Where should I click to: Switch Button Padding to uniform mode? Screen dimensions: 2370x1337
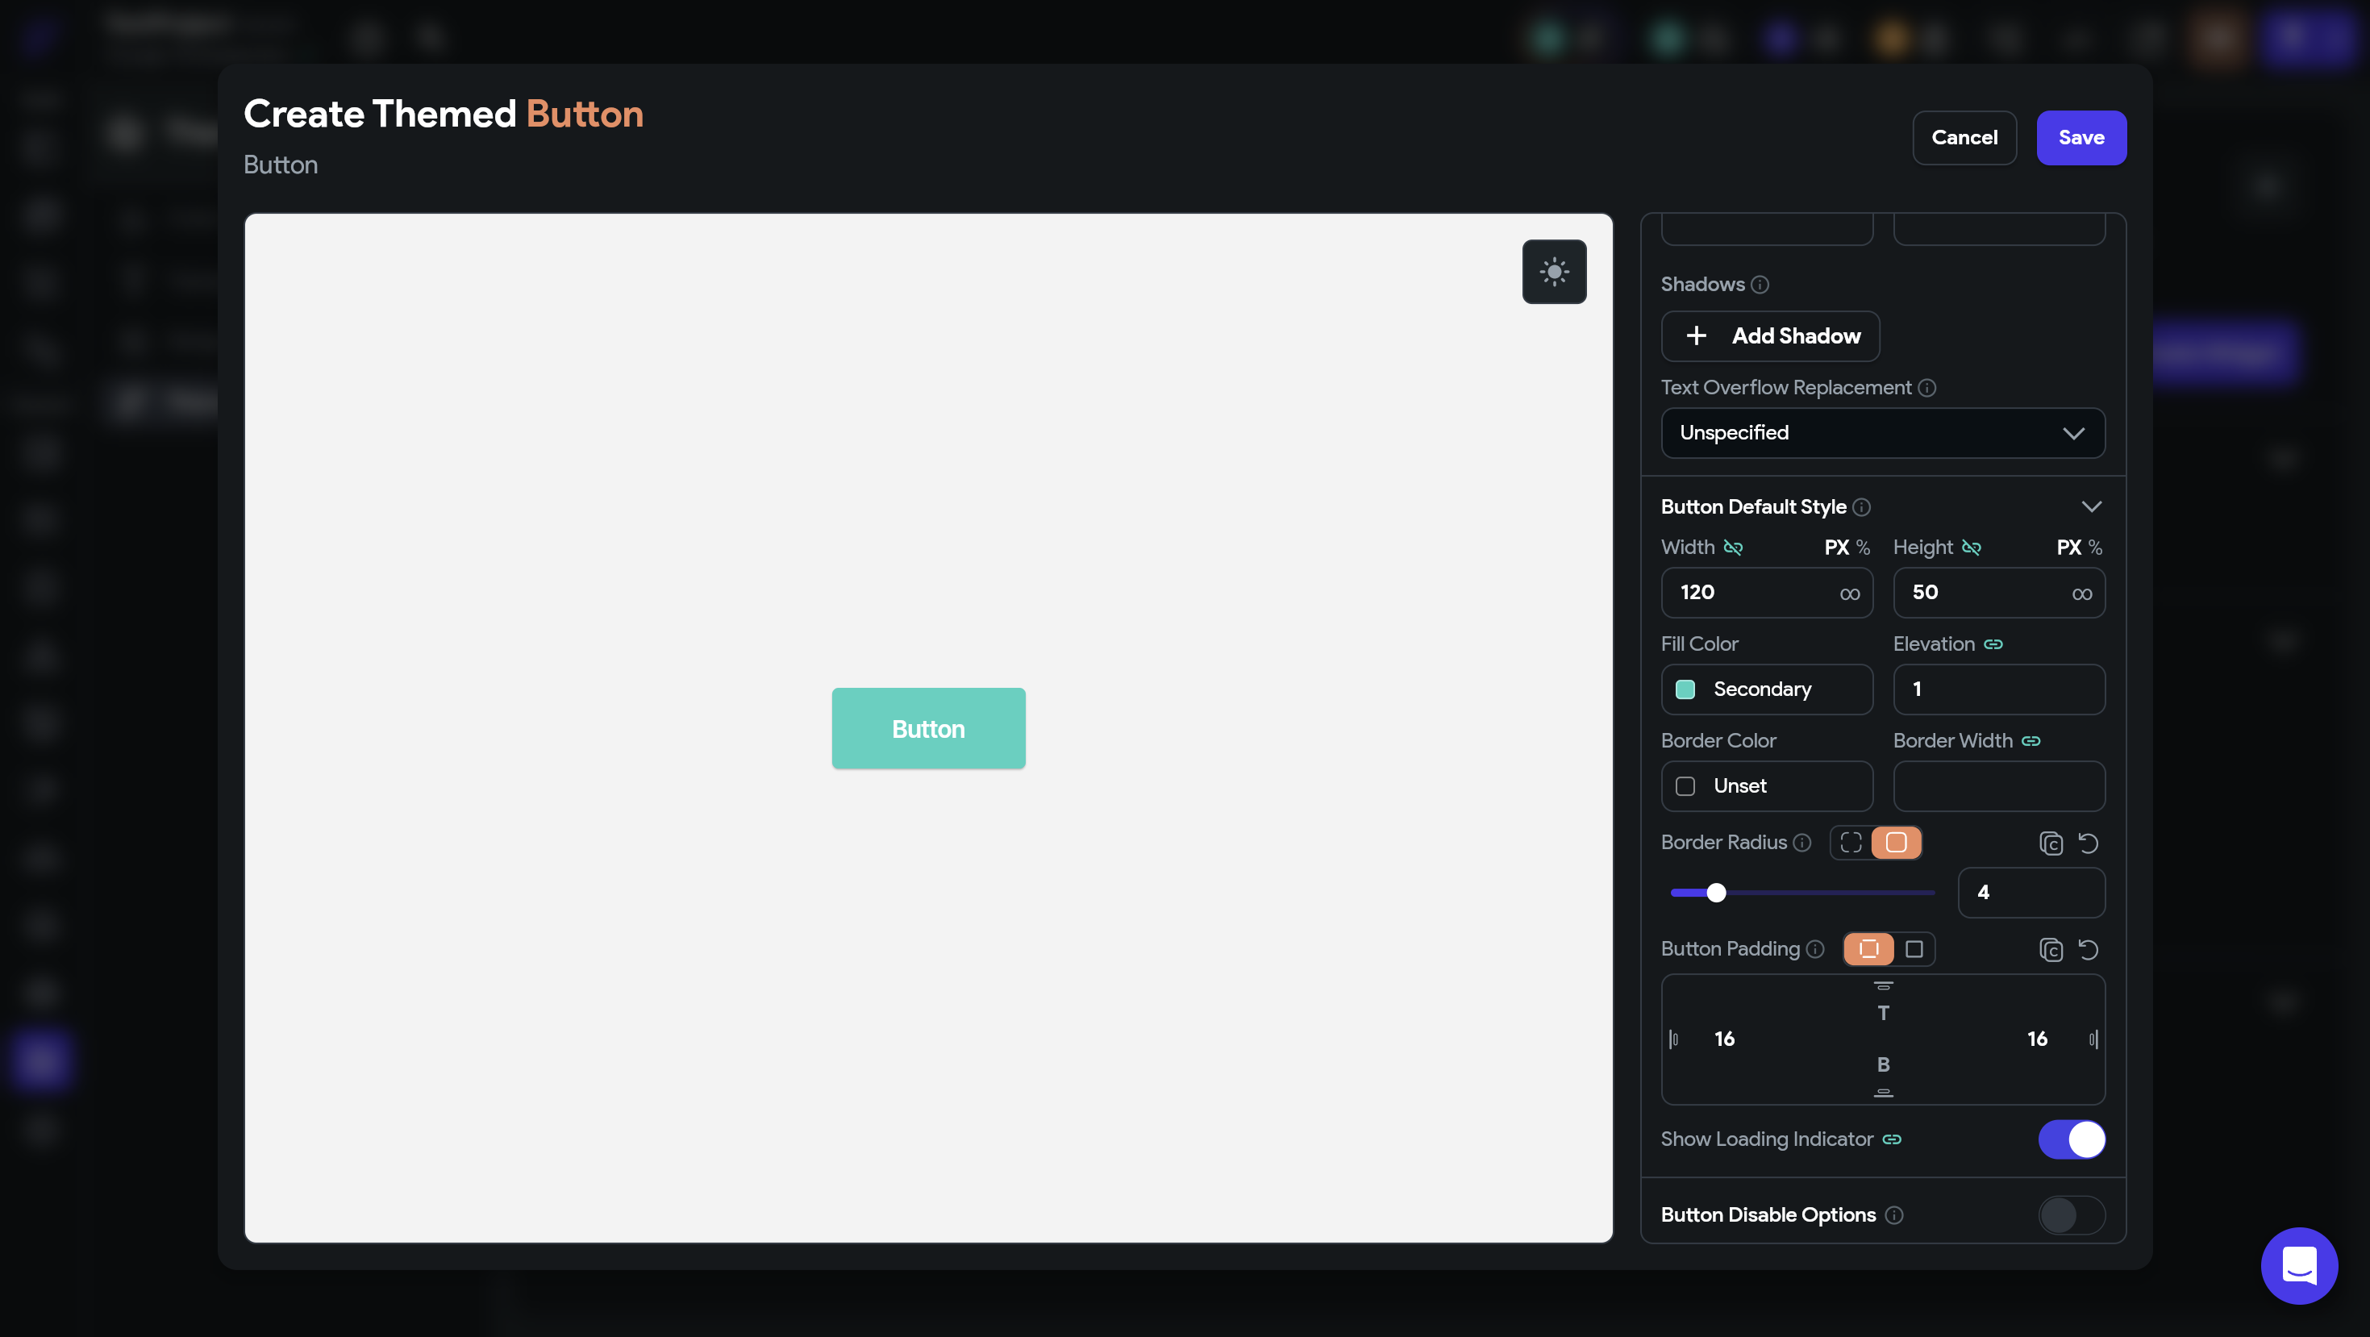(1914, 950)
